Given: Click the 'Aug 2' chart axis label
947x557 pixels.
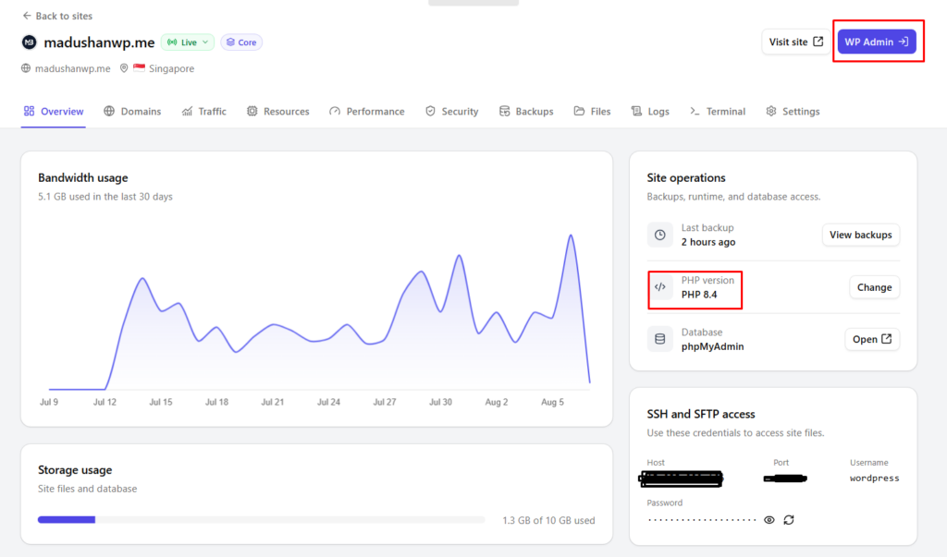Looking at the screenshot, I should click(497, 402).
